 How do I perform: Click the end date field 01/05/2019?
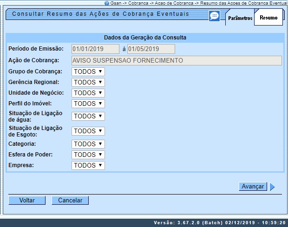(x=151, y=49)
